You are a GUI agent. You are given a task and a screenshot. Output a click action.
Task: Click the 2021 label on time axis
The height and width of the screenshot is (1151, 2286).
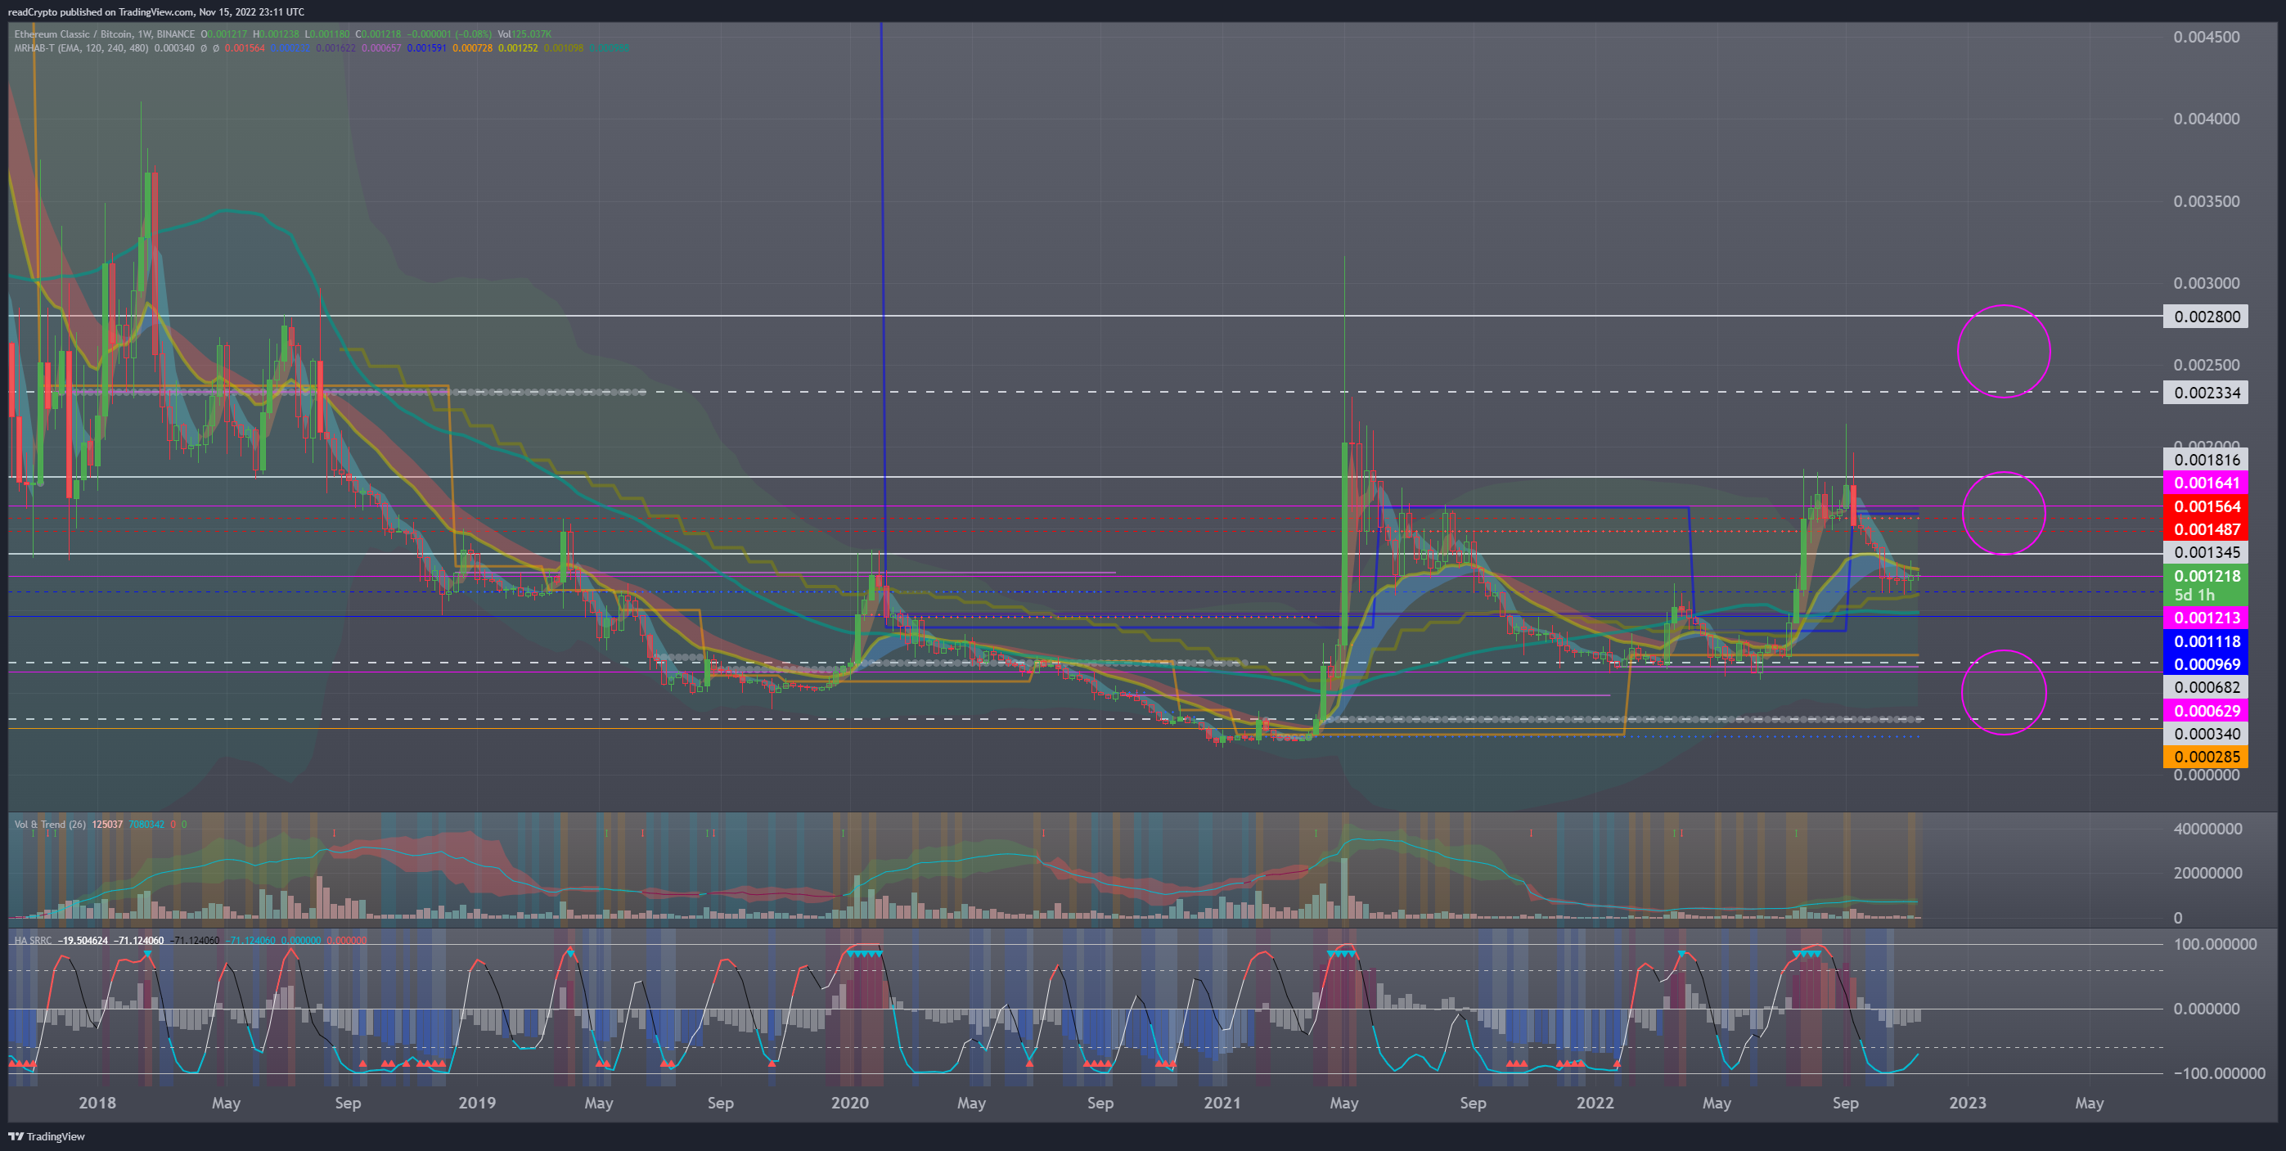click(x=1222, y=1103)
